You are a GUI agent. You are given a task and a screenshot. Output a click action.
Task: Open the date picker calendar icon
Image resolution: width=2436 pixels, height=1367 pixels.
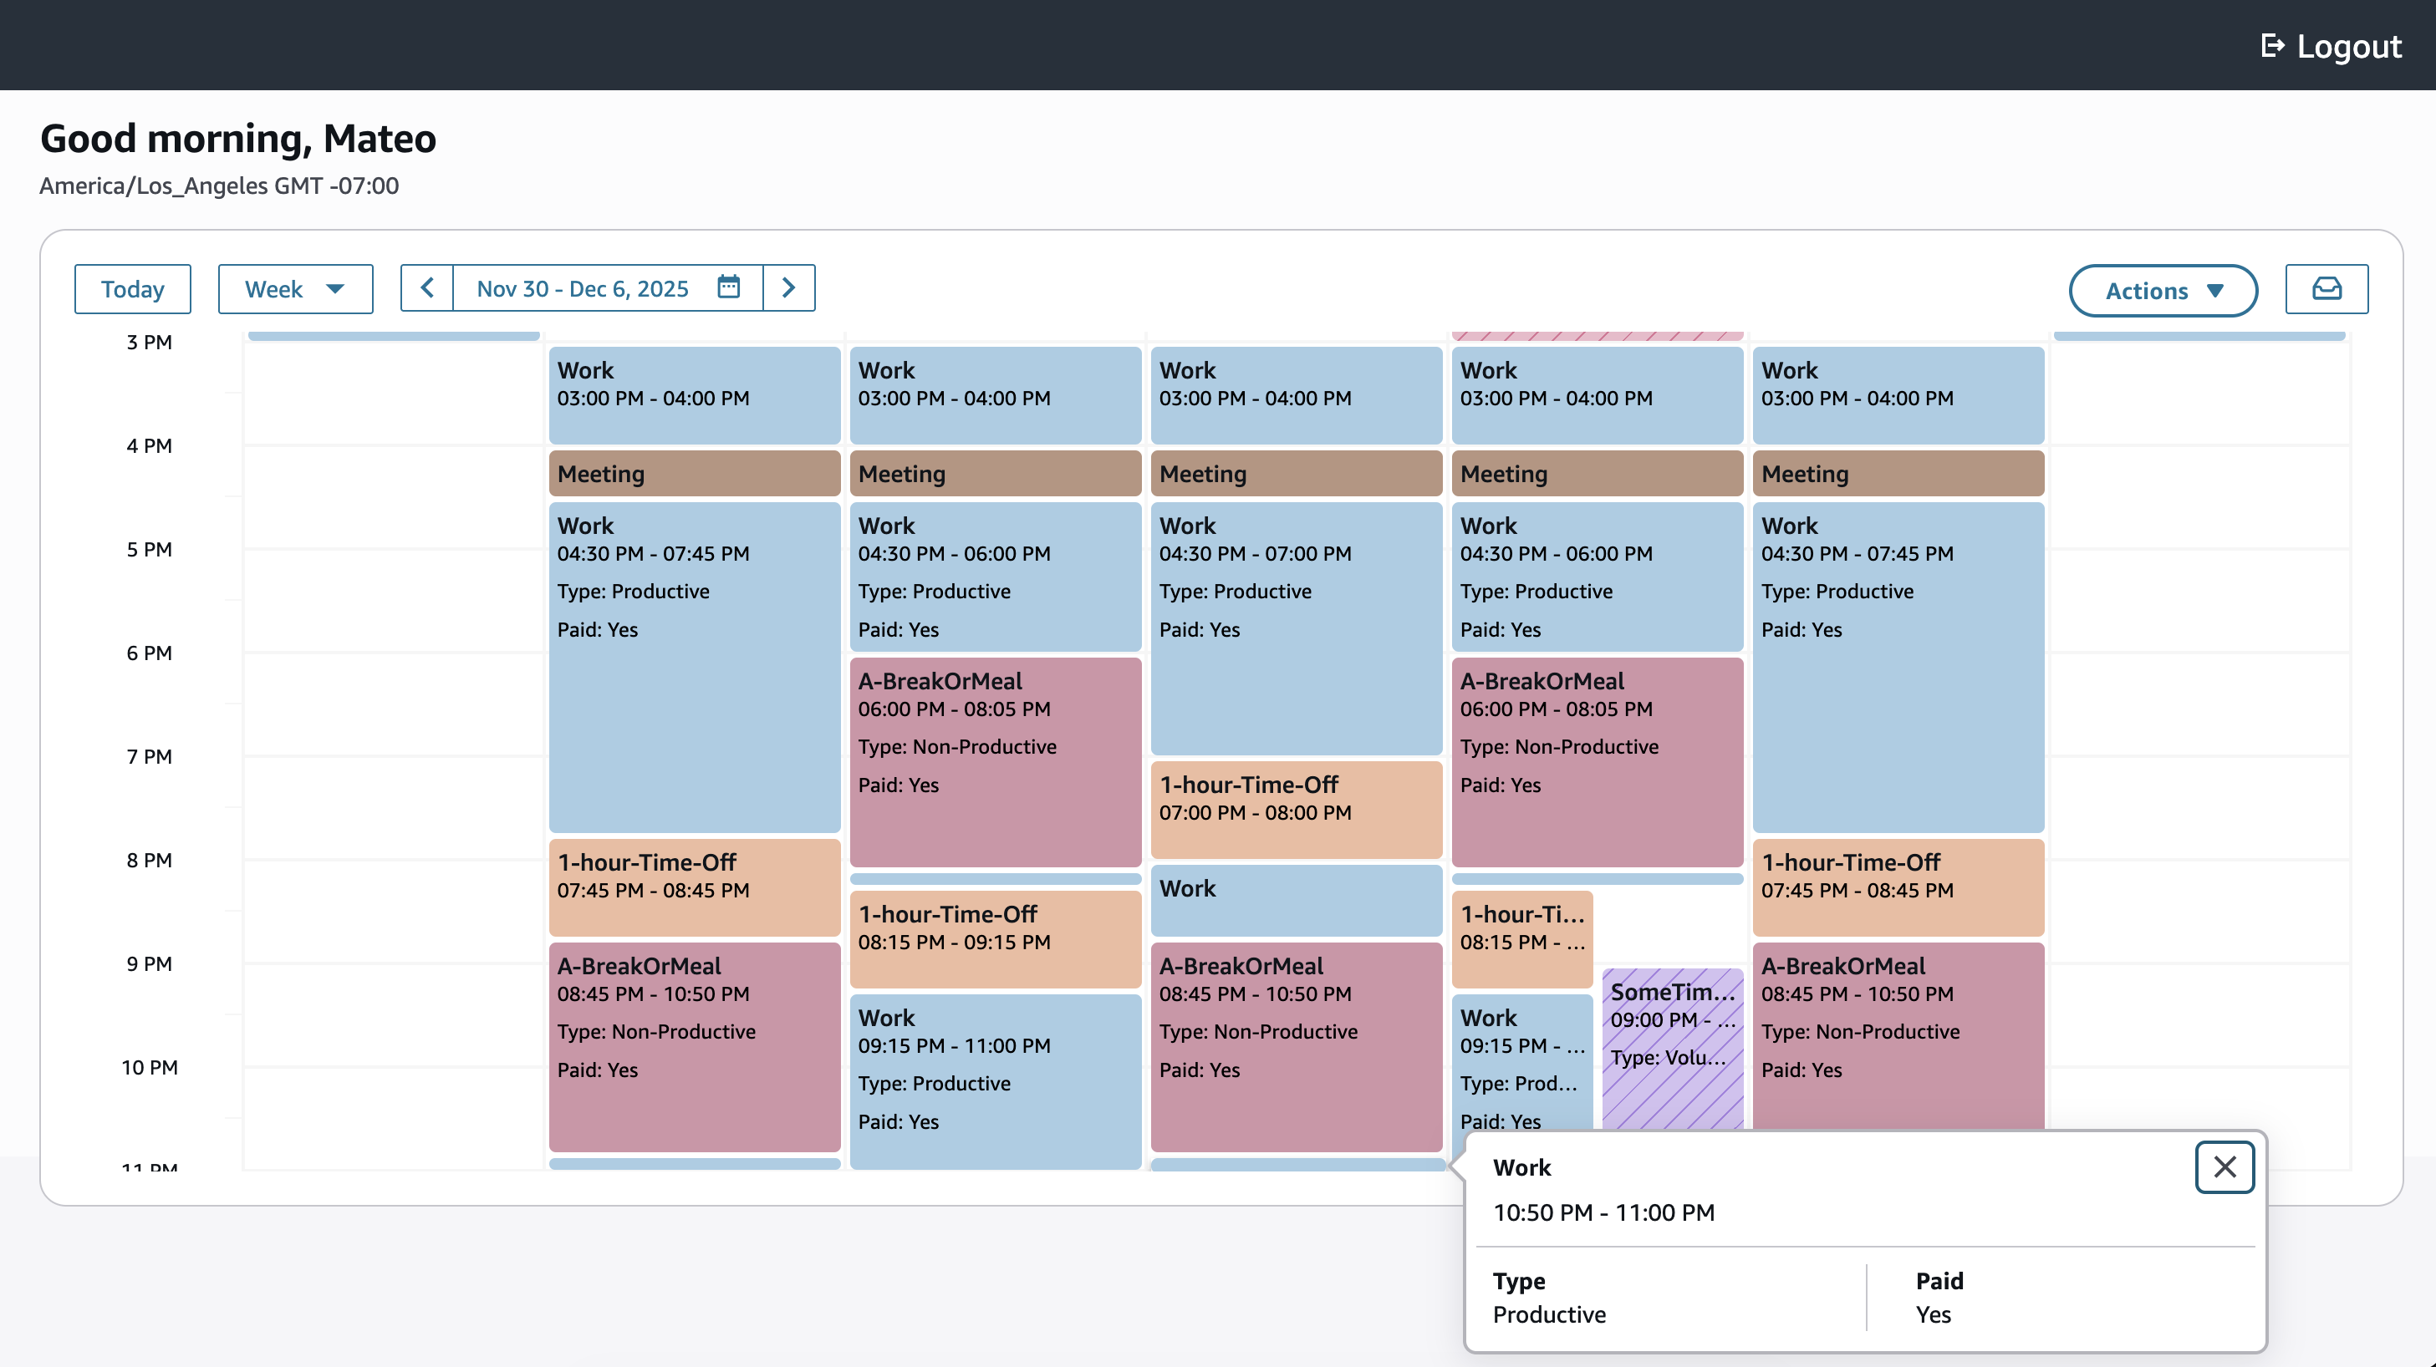point(728,288)
